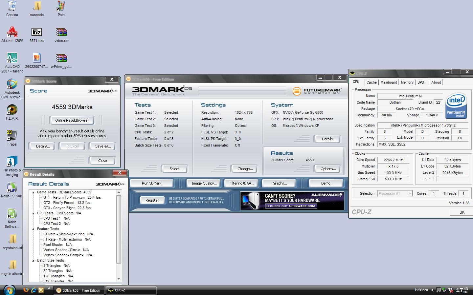Switch to 3DMark05 taskbar button
Viewport: 473px width, 295px height.
click(79, 290)
